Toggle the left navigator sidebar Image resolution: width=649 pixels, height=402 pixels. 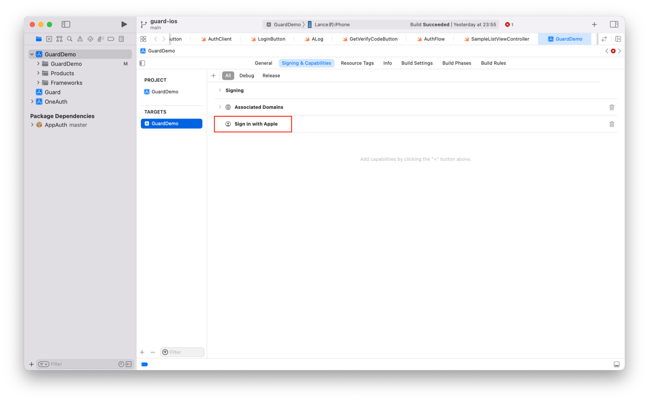66,24
